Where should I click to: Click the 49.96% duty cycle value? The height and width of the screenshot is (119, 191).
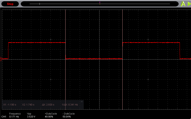[49, 117]
